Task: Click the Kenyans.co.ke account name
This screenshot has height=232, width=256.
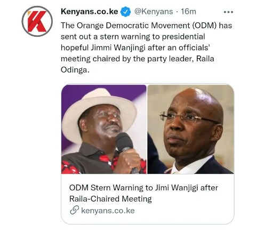Action: [90, 12]
